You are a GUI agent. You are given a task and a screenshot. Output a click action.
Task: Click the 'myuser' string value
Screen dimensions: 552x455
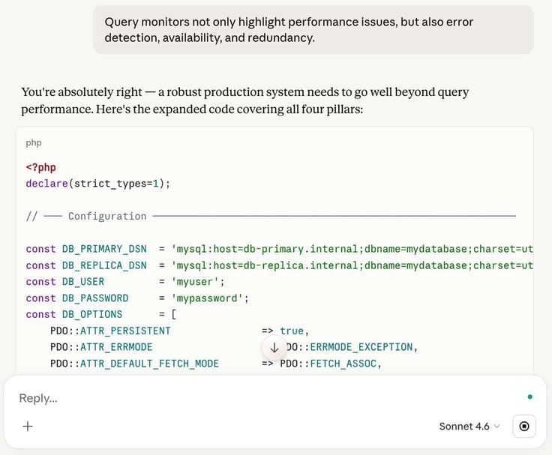[195, 282]
